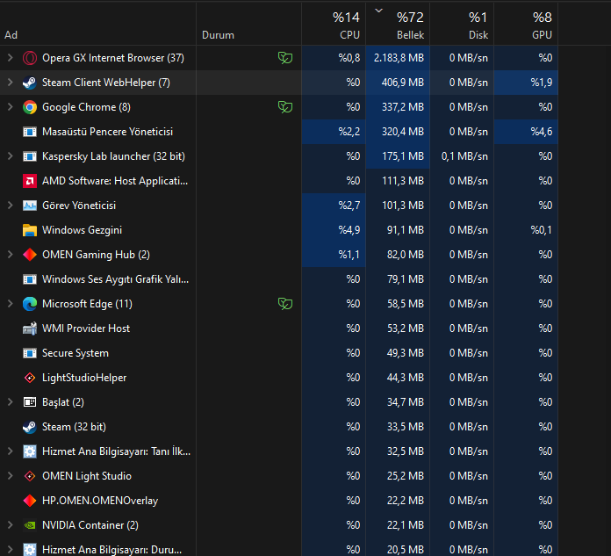611x556 pixels.
Task: Click the efficiency leaf icon for Microsoft Edge
Action: click(x=285, y=304)
